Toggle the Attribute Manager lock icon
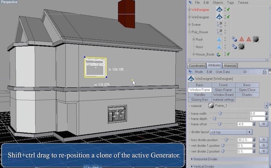 point(264,72)
